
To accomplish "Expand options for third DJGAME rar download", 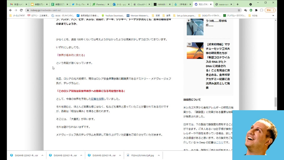I will [x=120, y=155].
